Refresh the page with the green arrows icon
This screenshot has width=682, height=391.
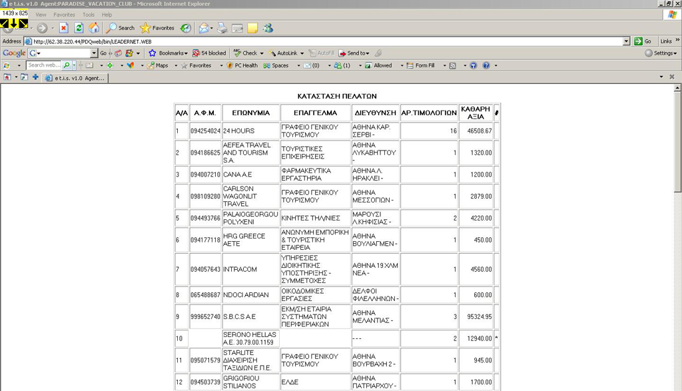coord(79,28)
